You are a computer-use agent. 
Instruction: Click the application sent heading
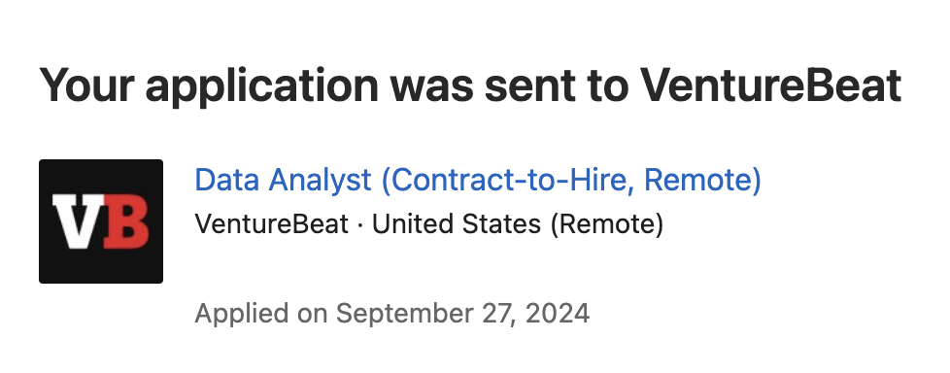[x=470, y=86]
